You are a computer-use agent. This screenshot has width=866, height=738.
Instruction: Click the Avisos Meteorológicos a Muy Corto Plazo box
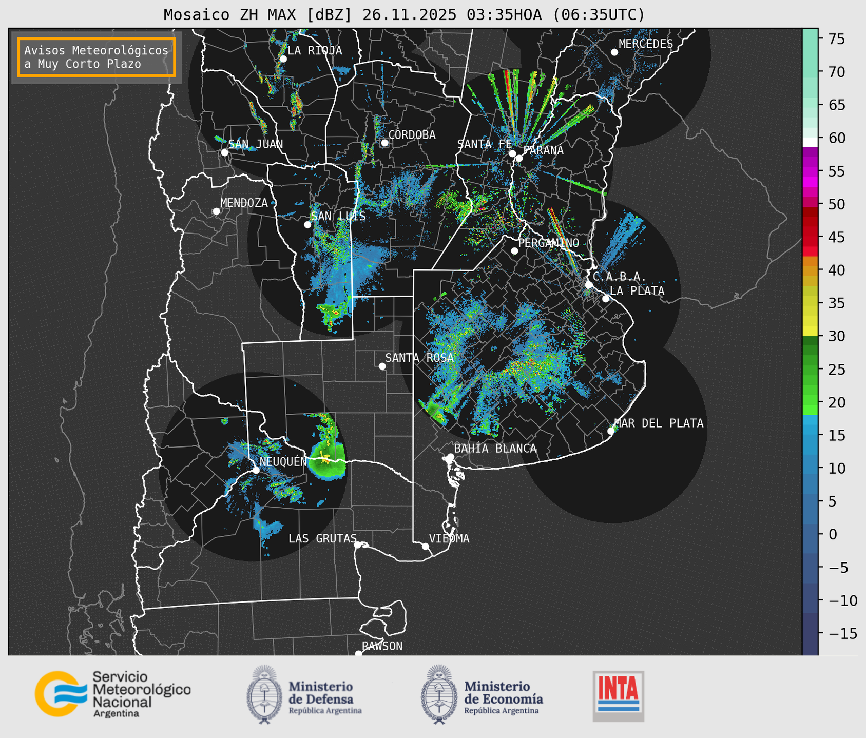pos(97,57)
